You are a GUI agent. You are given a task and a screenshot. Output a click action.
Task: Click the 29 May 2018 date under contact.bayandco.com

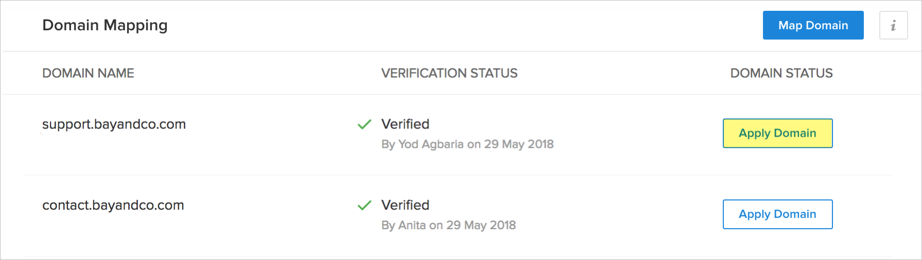(x=481, y=226)
